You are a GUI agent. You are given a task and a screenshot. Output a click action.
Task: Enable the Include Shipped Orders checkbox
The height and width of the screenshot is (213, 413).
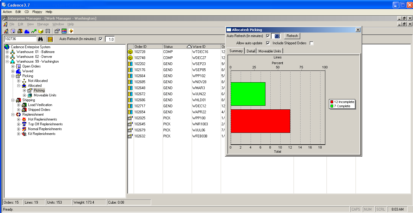click(x=311, y=43)
